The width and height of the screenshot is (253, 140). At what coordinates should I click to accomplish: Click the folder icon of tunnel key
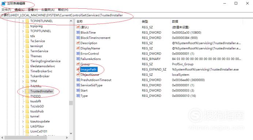pyautogui.click(x=27, y=116)
